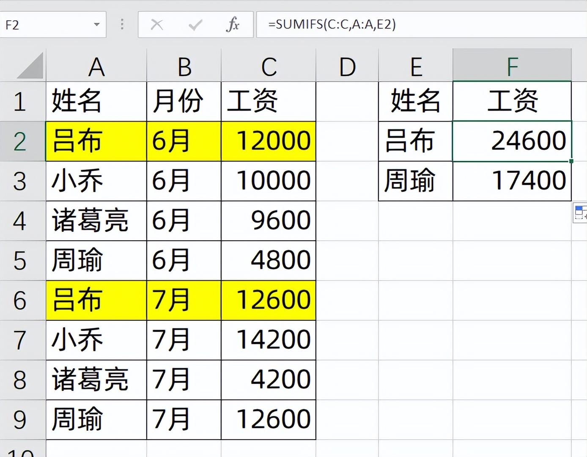
Task: Click yellow cell A2 containing 吕布
Action: pos(96,141)
